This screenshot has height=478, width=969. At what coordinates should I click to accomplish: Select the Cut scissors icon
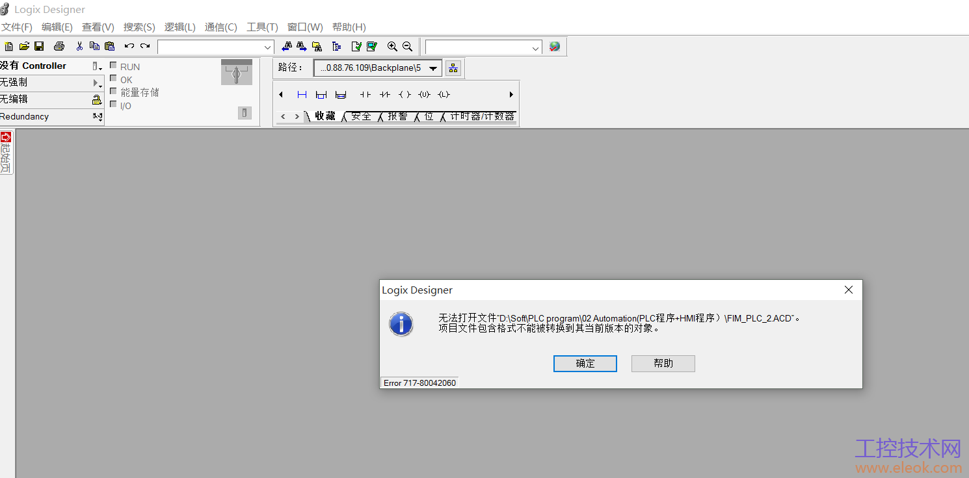click(x=79, y=46)
